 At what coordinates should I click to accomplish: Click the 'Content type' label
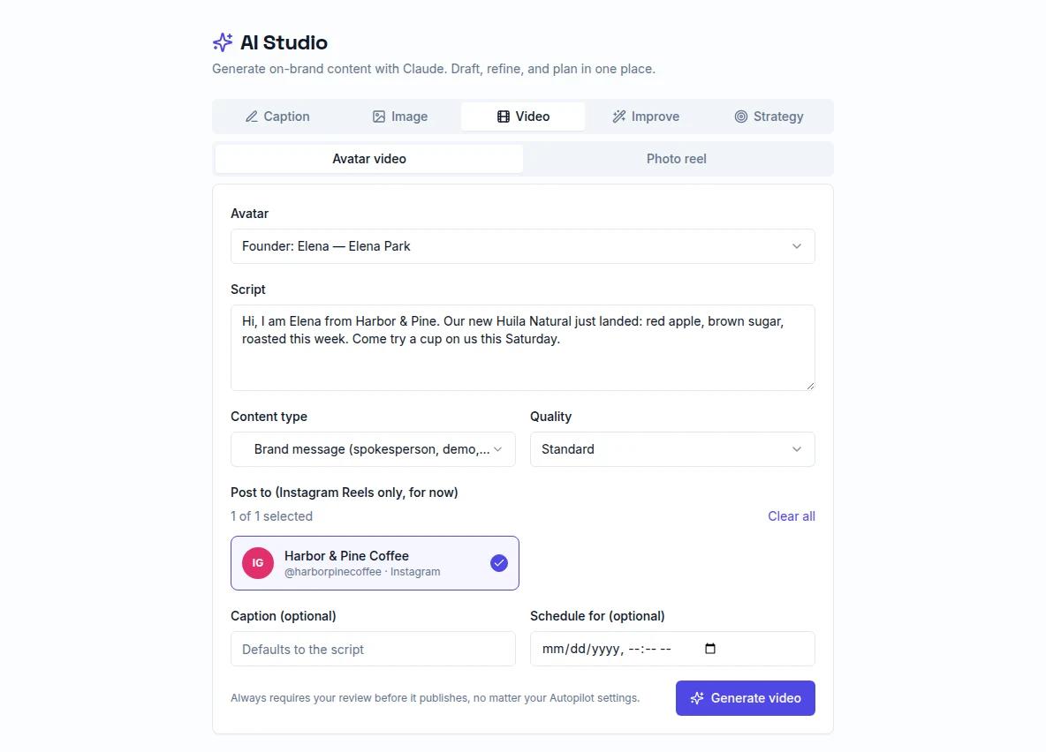(x=269, y=417)
